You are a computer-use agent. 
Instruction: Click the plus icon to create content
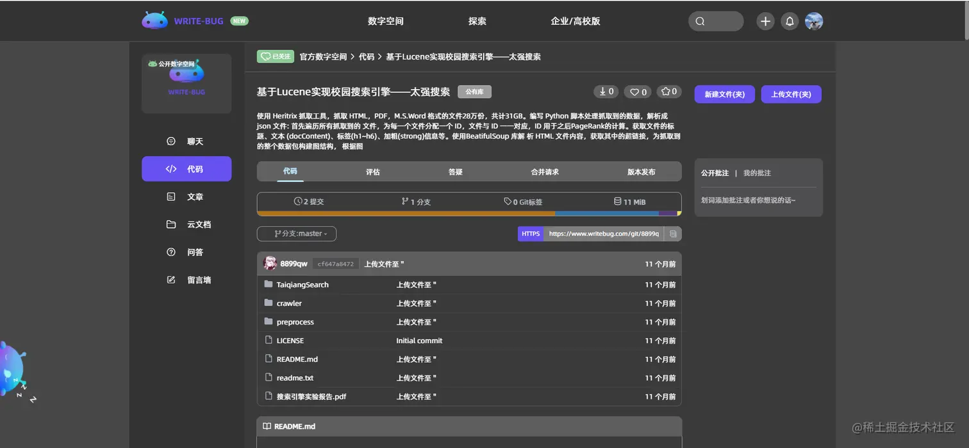765,20
